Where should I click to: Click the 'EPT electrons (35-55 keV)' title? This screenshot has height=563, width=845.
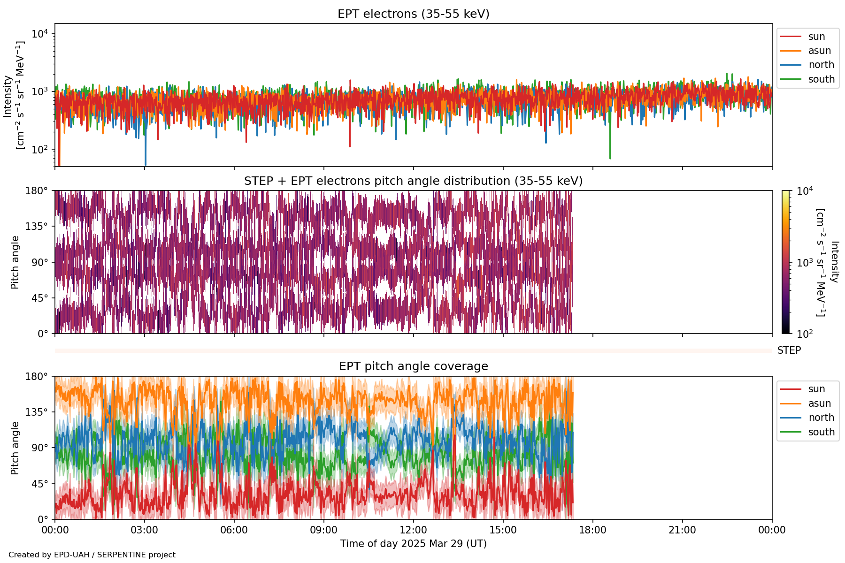(413, 14)
